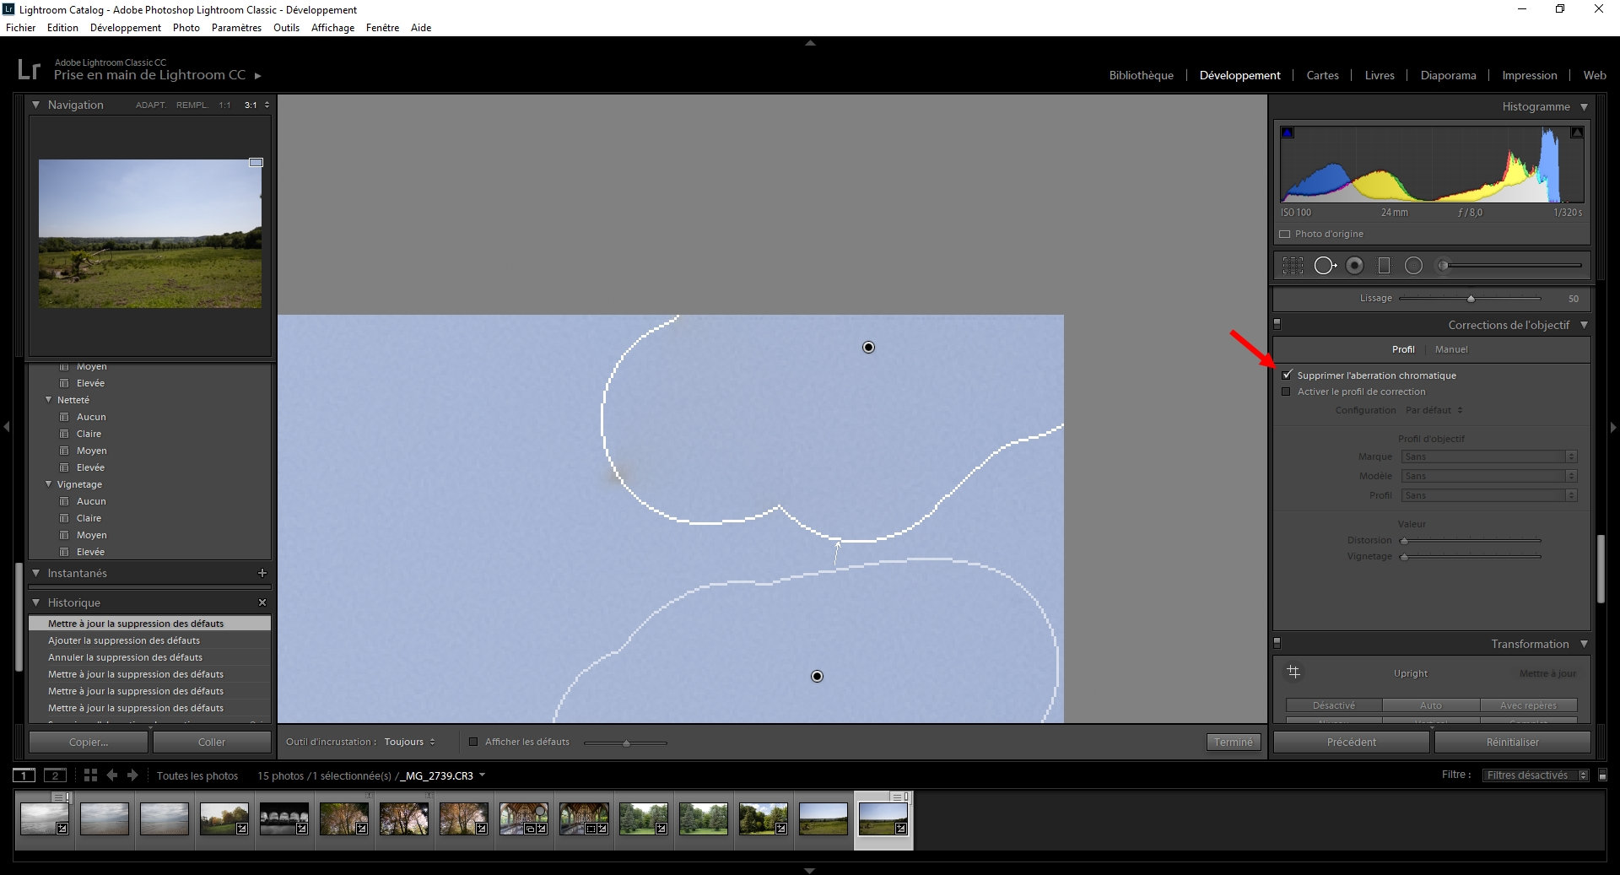The width and height of the screenshot is (1620, 875).
Task: Collapse the Transformation panel
Action: pyautogui.click(x=1584, y=644)
